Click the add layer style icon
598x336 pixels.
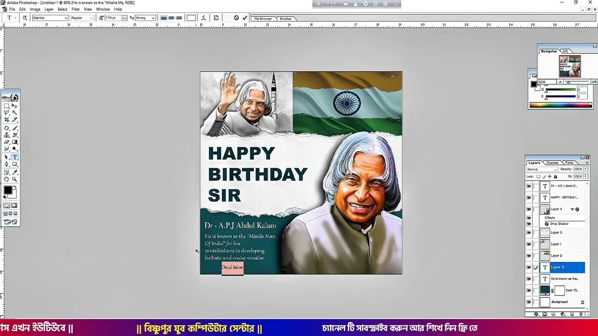pyautogui.click(x=536, y=314)
